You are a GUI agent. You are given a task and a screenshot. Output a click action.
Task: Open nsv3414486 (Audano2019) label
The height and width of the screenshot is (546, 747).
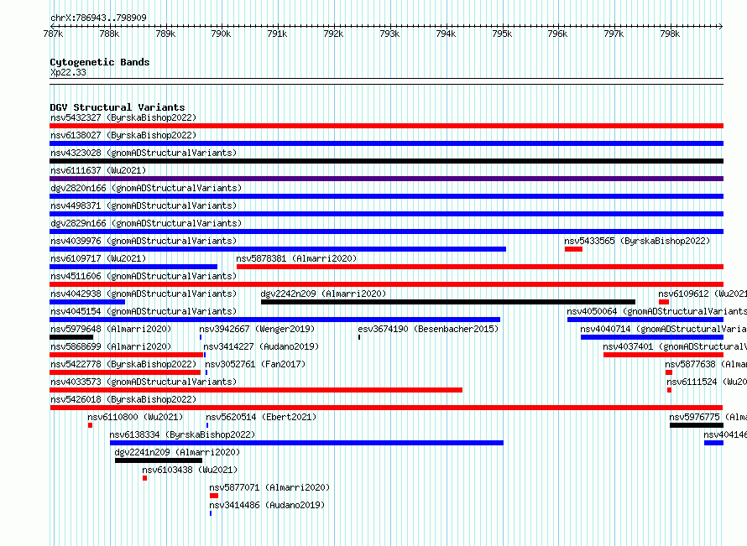(267, 505)
